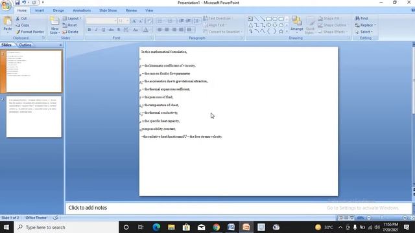Toggle underline formatting
Screen dimensions: 415x233
(104, 30)
